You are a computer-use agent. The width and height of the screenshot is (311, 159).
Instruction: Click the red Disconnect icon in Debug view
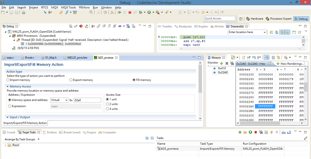tap(81, 26)
